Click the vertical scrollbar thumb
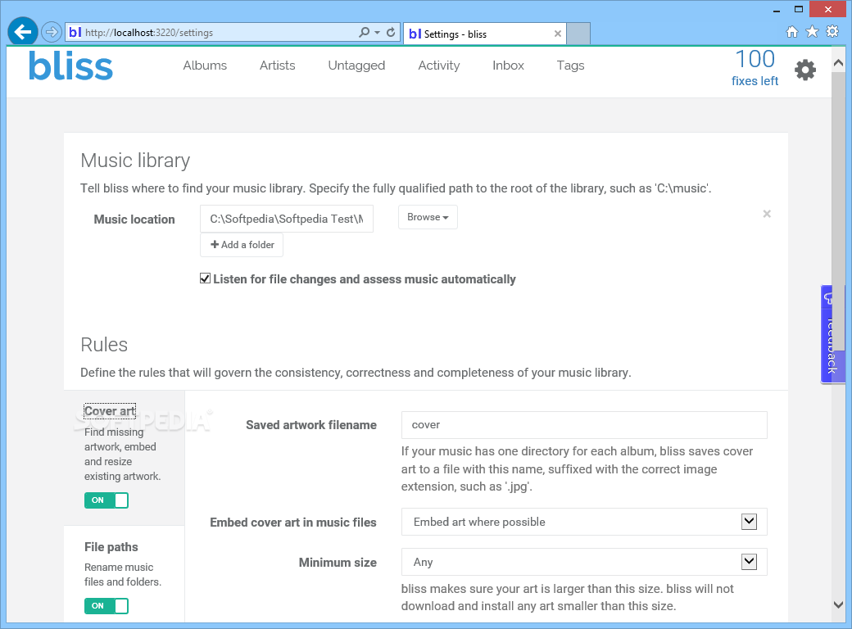The image size is (852, 629). point(838,212)
